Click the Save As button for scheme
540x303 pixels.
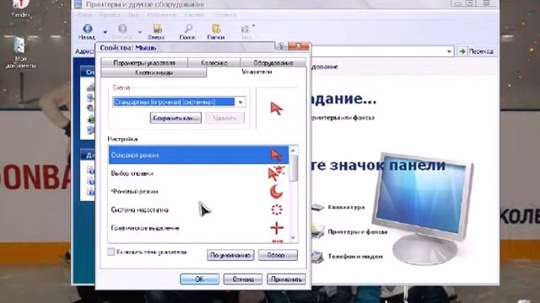coord(175,118)
